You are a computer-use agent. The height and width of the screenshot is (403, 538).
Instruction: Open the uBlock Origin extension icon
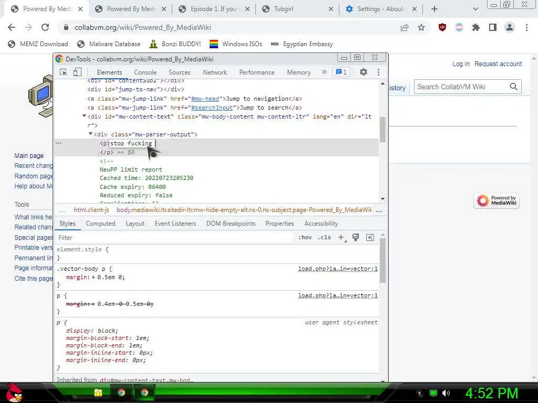pos(442,27)
